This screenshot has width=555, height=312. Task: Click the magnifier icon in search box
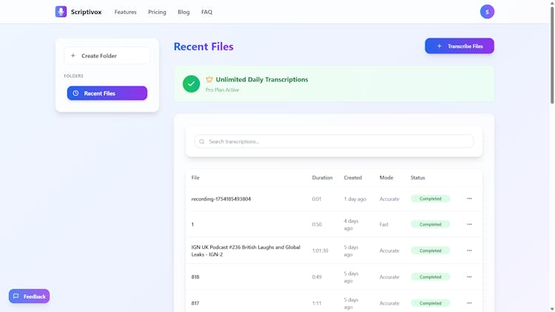(202, 141)
